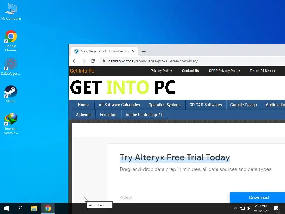
Task: Go back in Chrome browser
Action: pos(75,61)
